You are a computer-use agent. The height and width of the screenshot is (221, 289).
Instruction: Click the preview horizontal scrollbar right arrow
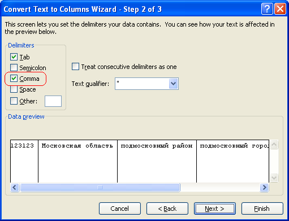[x=264, y=187]
